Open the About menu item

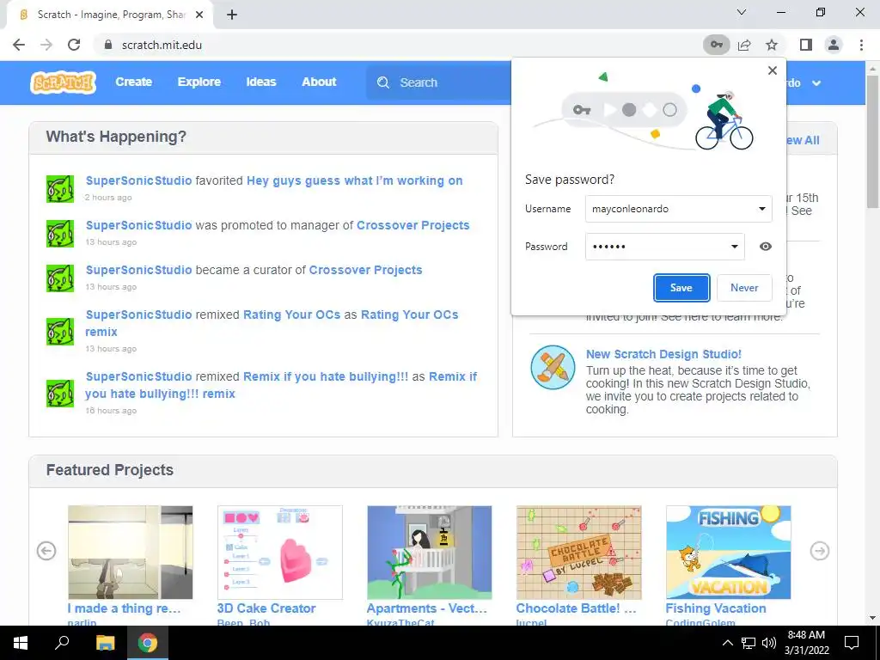(x=319, y=82)
